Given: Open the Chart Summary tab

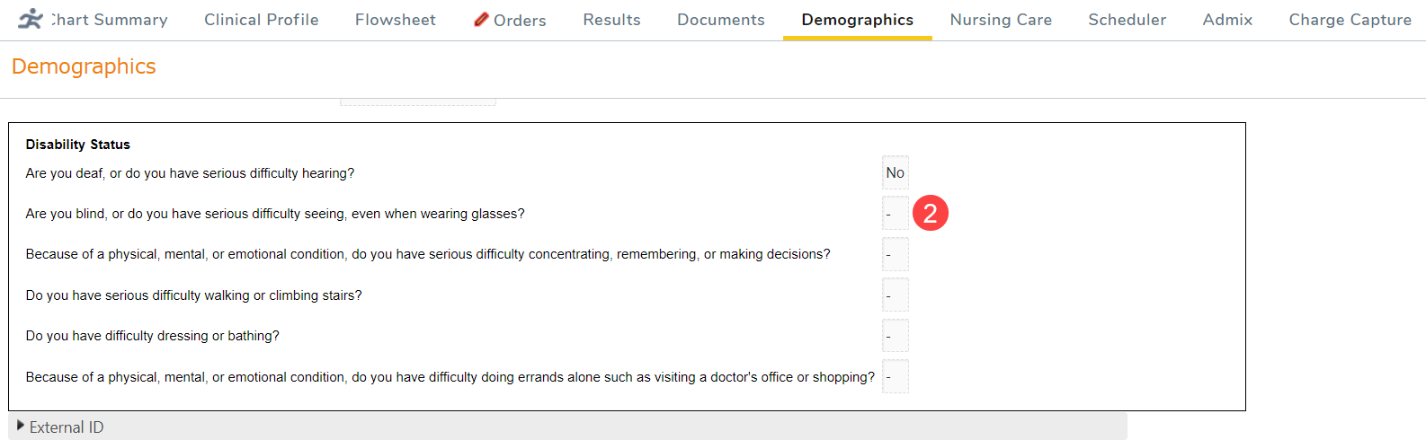Looking at the screenshot, I should click(x=109, y=20).
